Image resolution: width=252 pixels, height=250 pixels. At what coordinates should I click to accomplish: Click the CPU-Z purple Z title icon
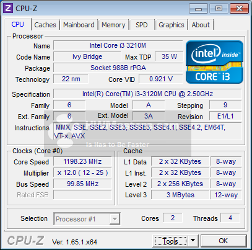pyautogui.click(x=8, y=9)
